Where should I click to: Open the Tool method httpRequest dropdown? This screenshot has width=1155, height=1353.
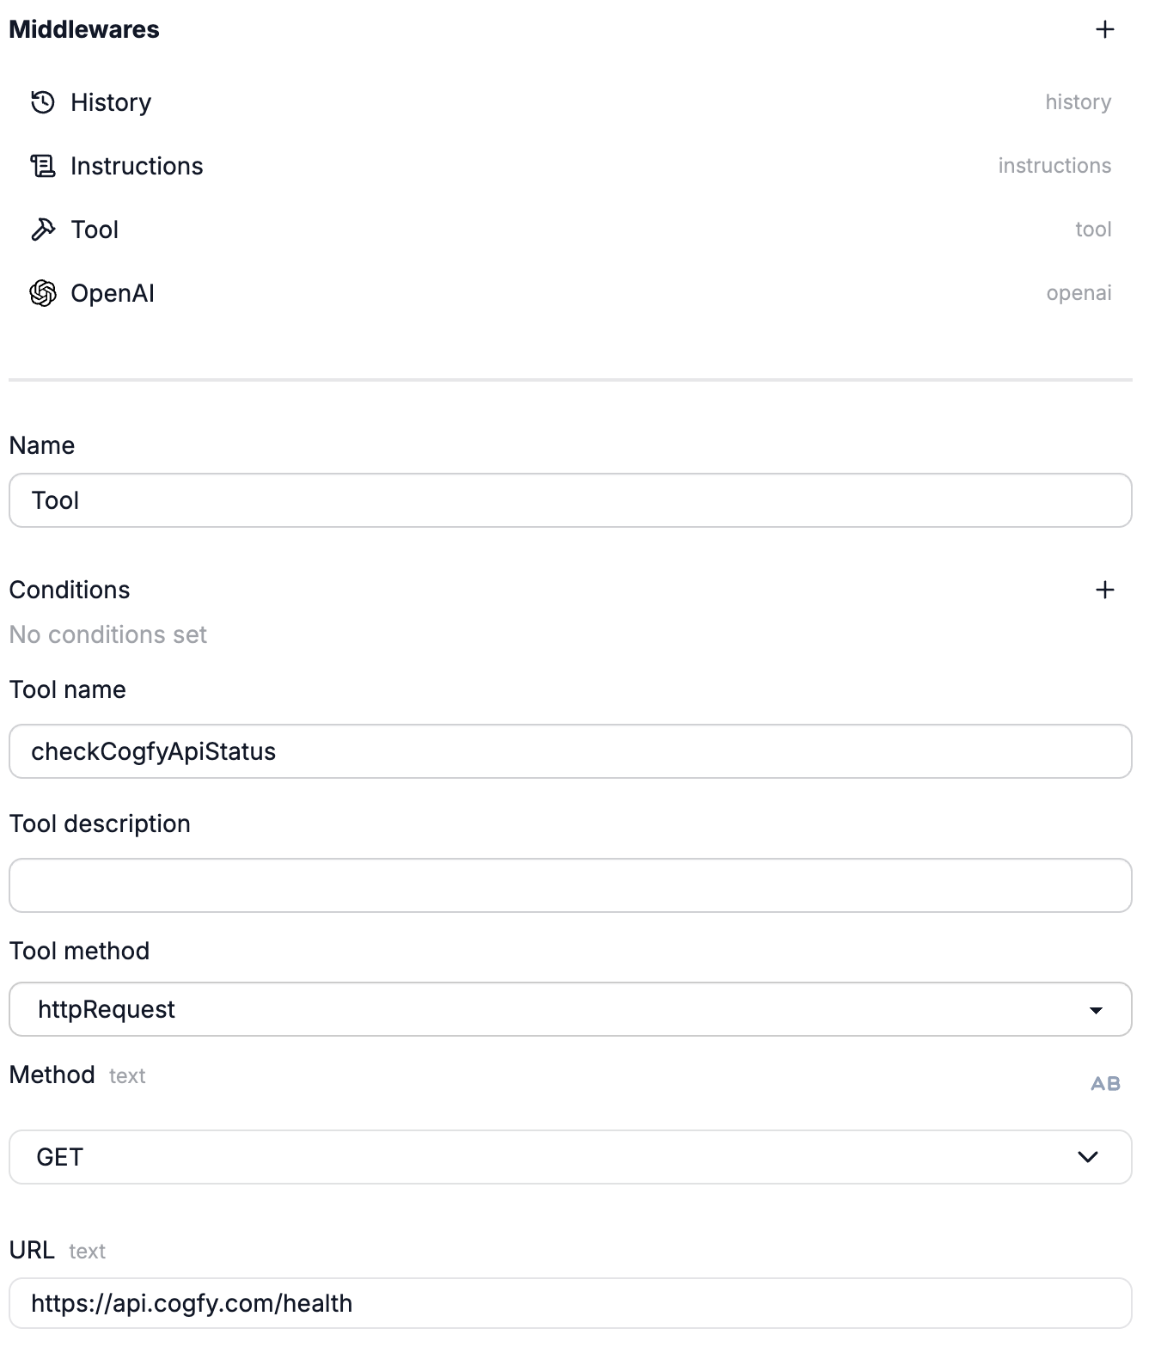pos(571,1009)
